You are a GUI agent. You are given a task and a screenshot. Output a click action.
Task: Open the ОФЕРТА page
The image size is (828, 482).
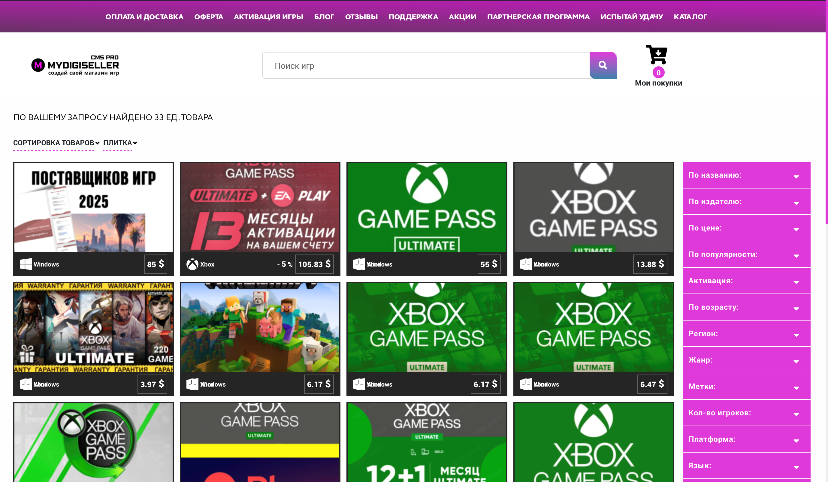click(x=209, y=17)
